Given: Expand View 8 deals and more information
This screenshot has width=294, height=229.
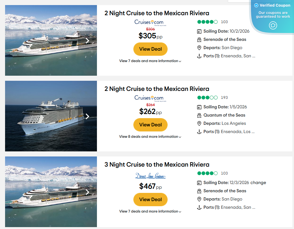Looking at the screenshot, I should click(150, 137).
